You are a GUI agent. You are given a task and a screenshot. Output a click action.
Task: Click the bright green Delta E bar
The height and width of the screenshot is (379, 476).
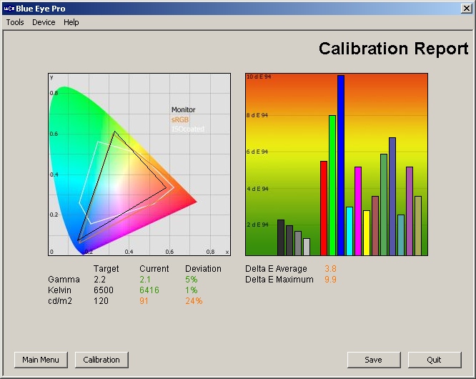tap(332, 184)
